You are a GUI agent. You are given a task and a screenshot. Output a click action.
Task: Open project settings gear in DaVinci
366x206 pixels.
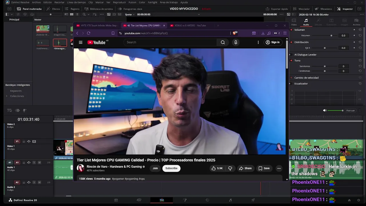pyautogui.click(x=359, y=200)
